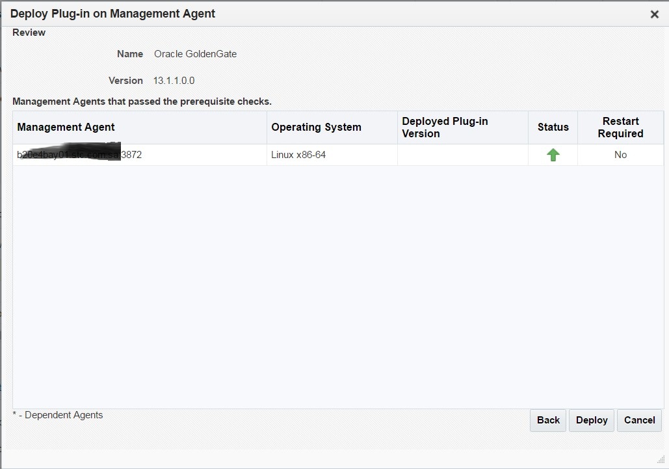Viewport: 669px width, 469px height.
Task: Click the empty Deployed Plug-in Version cell
Action: point(462,155)
